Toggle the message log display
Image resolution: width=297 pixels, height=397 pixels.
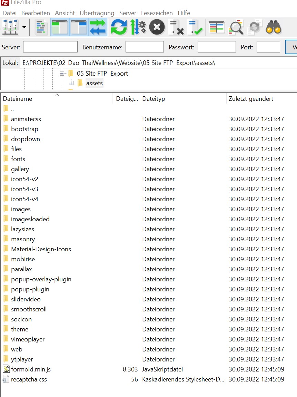tap(42, 27)
